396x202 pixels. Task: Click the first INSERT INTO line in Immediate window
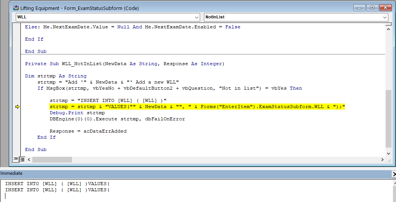point(57,184)
